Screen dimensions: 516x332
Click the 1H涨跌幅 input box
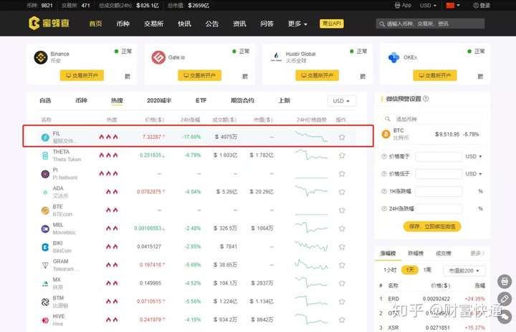coord(439,191)
